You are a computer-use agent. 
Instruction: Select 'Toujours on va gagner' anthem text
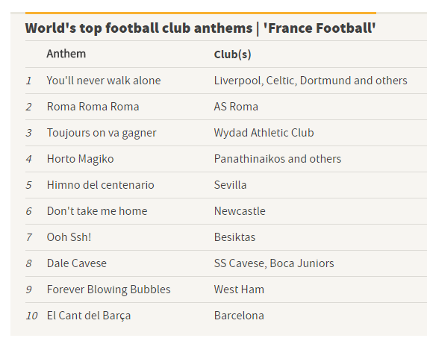coord(102,133)
